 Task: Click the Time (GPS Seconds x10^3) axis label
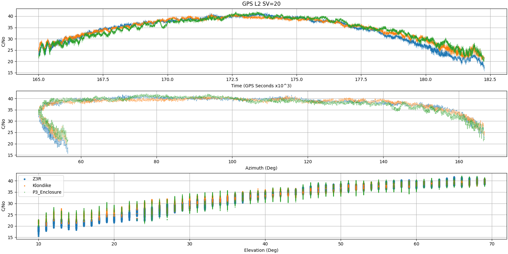pos(261,86)
